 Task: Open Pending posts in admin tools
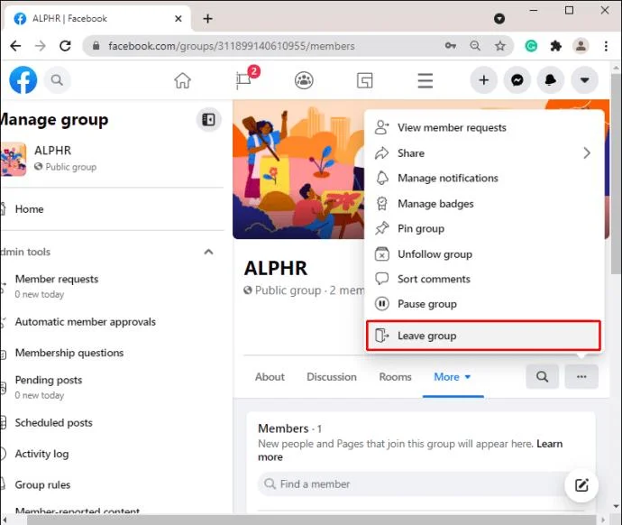(49, 387)
